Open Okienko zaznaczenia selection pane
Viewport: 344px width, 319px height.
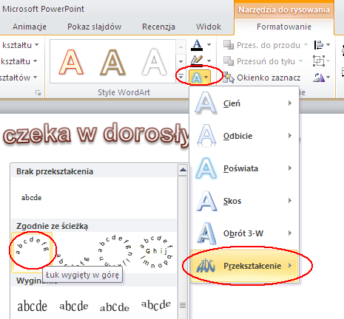point(261,78)
